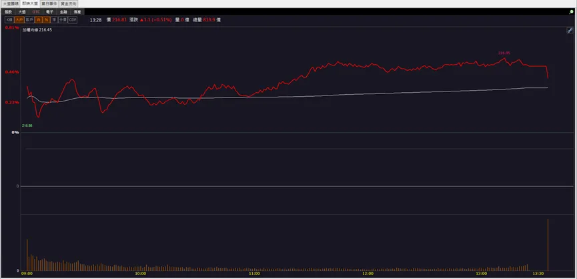Toggle the orange 均 average line button

[x=39, y=20]
